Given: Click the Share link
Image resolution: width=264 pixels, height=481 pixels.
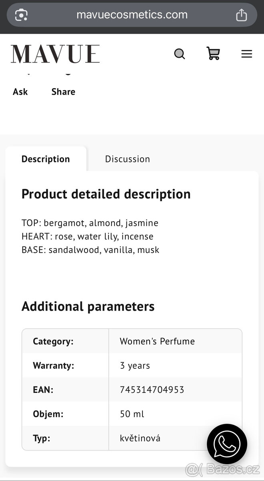Looking at the screenshot, I should click(x=63, y=92).
